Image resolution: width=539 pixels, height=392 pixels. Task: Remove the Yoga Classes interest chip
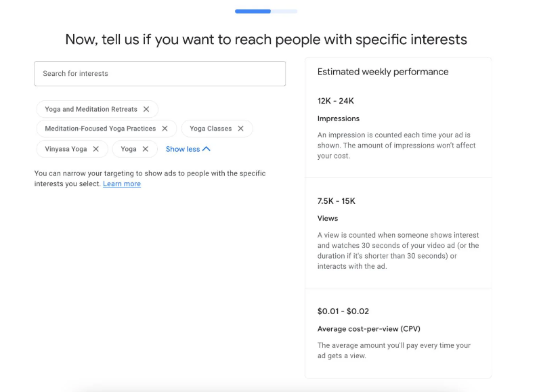pyautogui.click(x=240, y=129)
